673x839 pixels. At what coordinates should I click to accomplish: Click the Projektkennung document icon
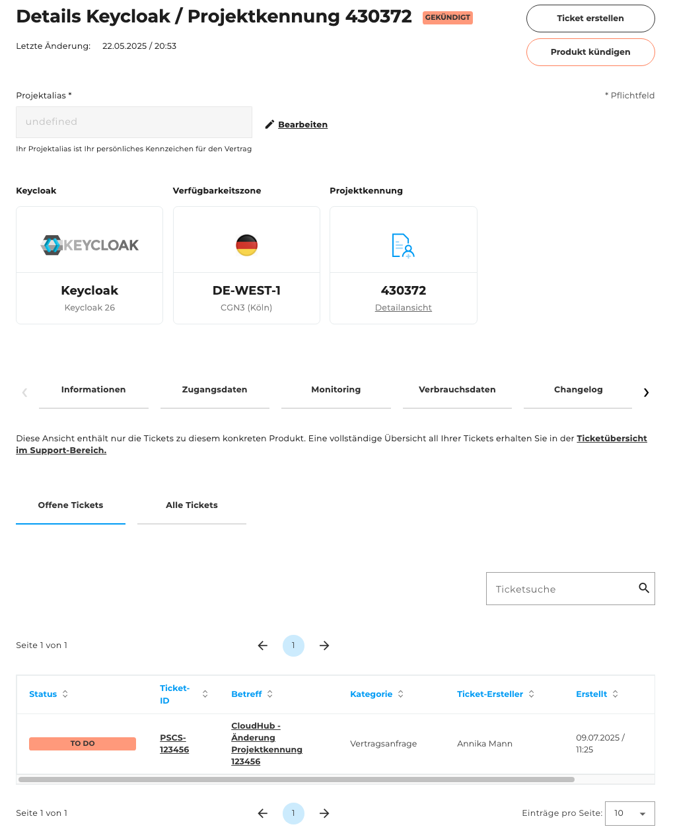[403, 245]
